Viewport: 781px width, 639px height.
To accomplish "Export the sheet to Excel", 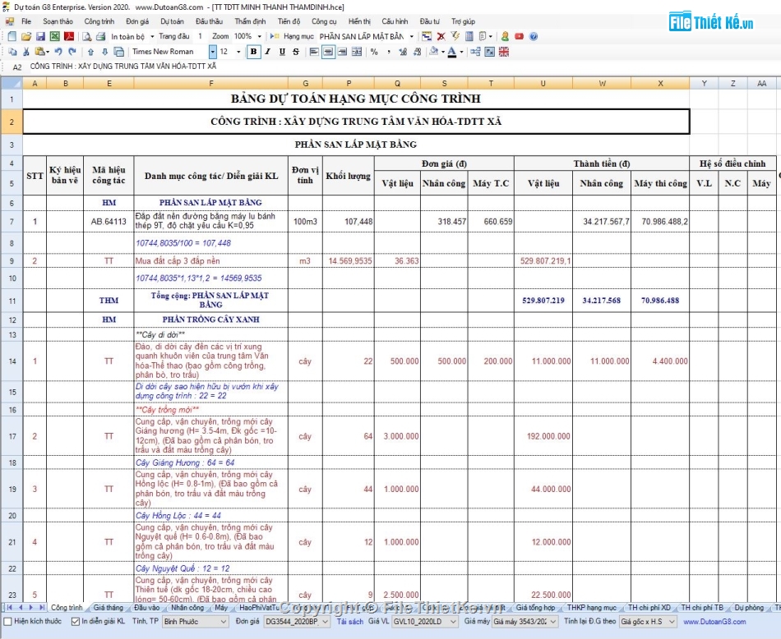I will pos(55,36).
